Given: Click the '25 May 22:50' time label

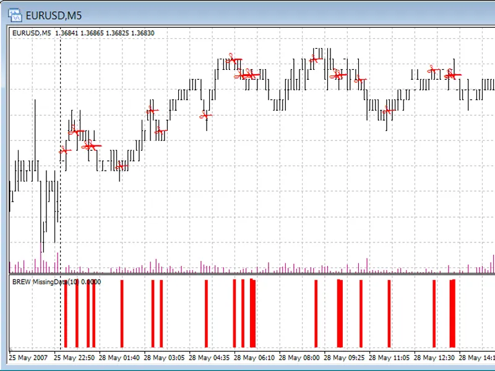Looking at the screenshot, I should 74,358.
